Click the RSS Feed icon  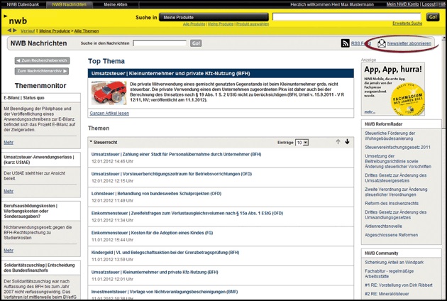click(x=346, y=43)
